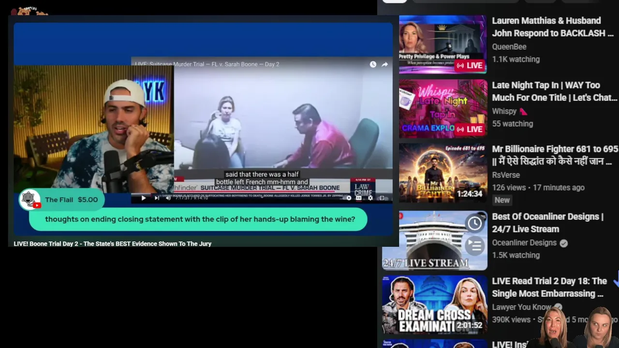
Task: Click share arrow on Suitcase Murder Trial video
Action: [x=384, y=64]
